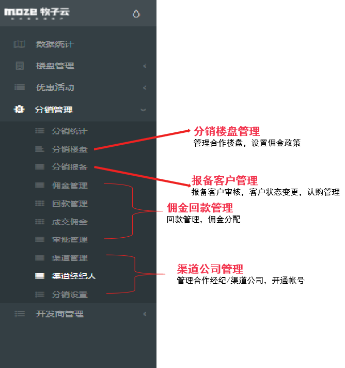Image resolution: width=345 pixels, height=368 pixels.
Task: Click the list icon beside 分销统计
Action: pyautogui.click(x=40, y=131)
